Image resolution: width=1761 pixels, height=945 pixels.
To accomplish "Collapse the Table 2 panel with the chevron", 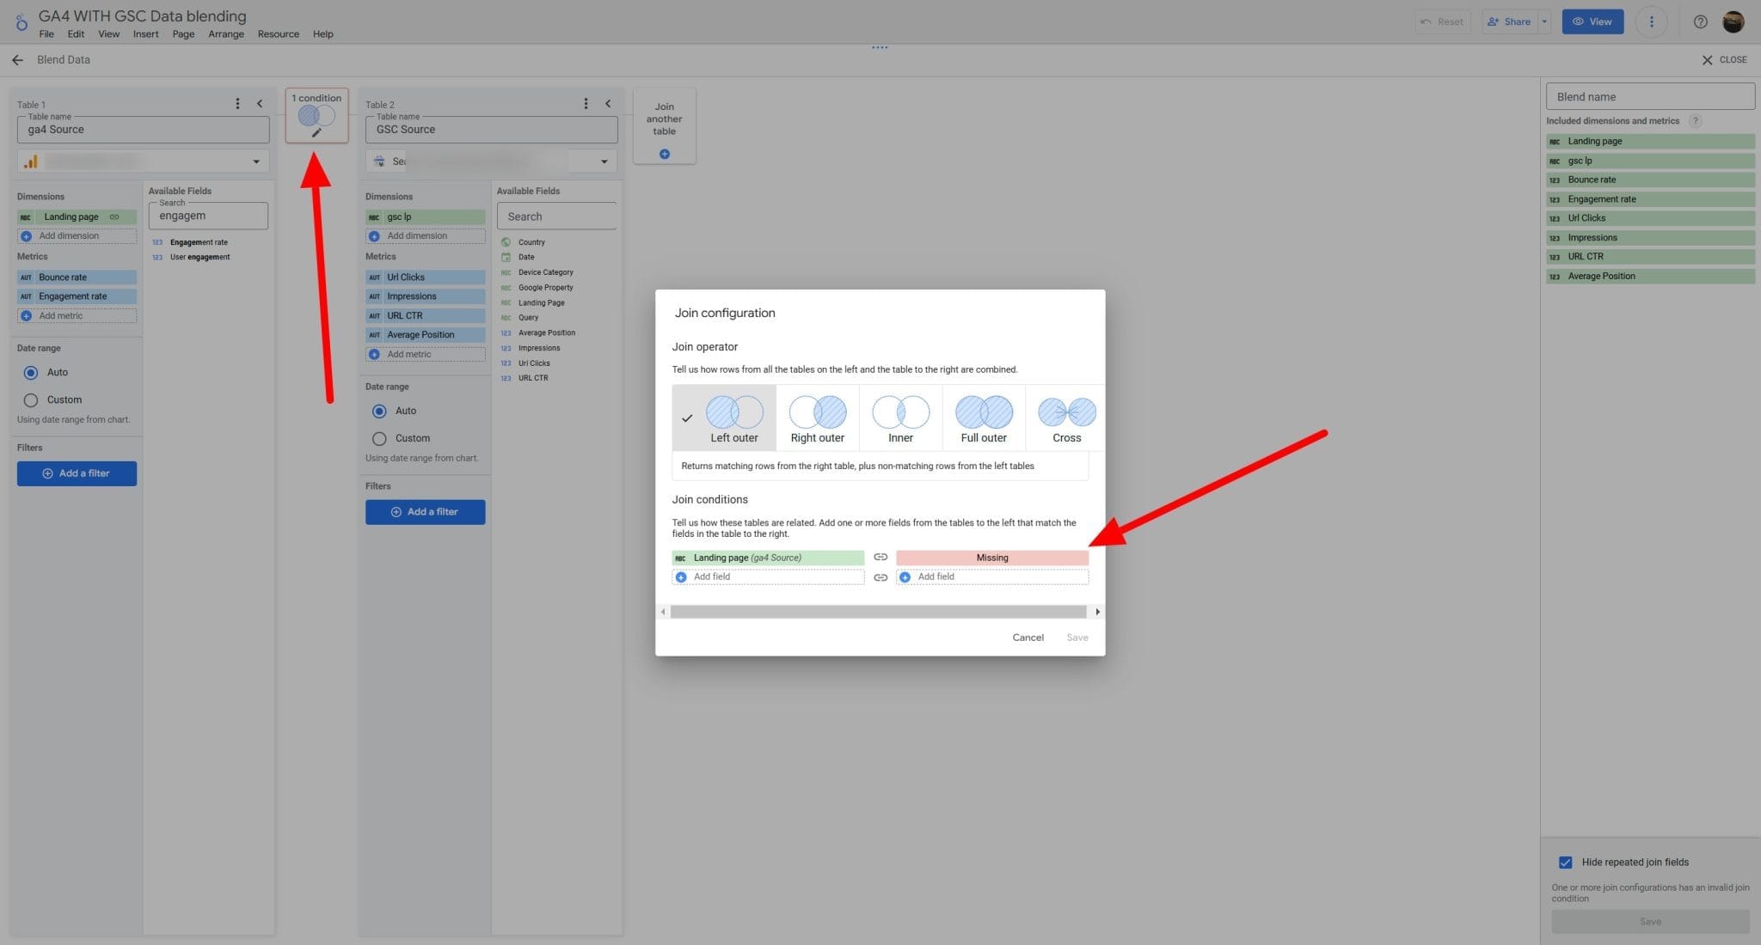I will pyautogui.click(x=608, y=103).
